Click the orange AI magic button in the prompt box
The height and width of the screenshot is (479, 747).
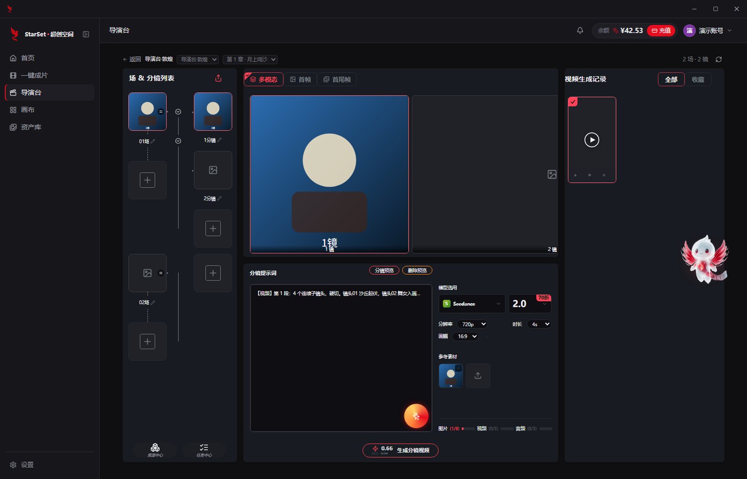pyautogui.click(x=416, y=416)
